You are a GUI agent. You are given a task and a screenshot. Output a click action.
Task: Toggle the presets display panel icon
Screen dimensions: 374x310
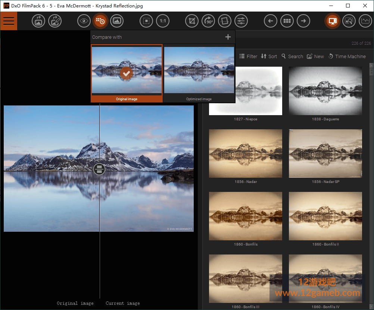point(333,21)
